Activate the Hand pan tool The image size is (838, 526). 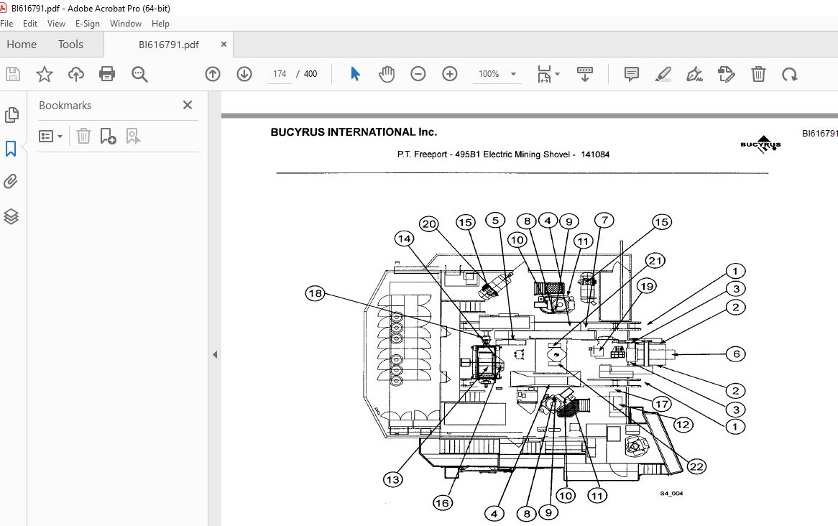pos(387,74)
